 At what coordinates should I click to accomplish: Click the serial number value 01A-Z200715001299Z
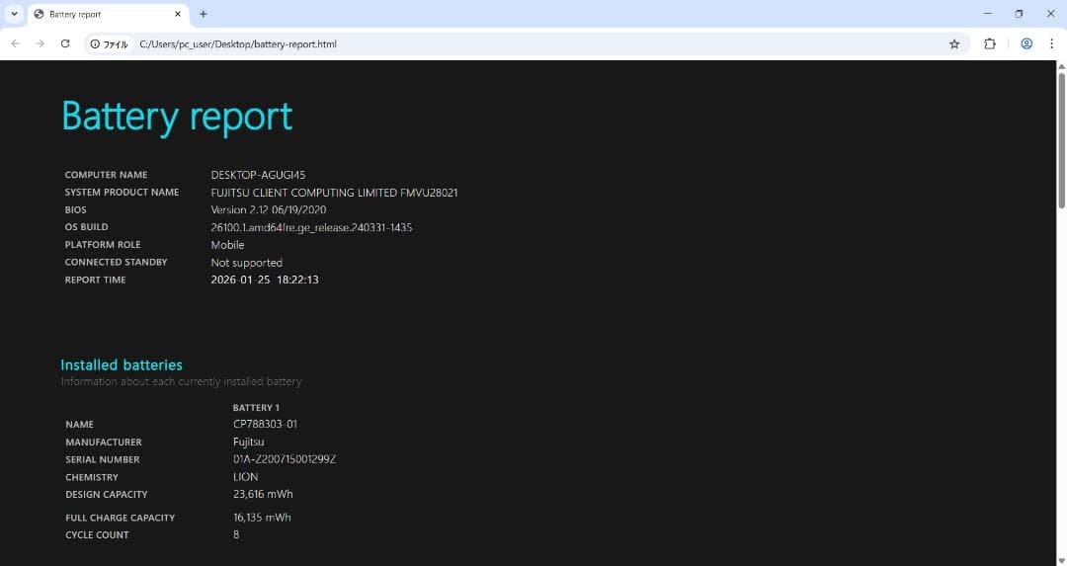[x=285, y=459]
